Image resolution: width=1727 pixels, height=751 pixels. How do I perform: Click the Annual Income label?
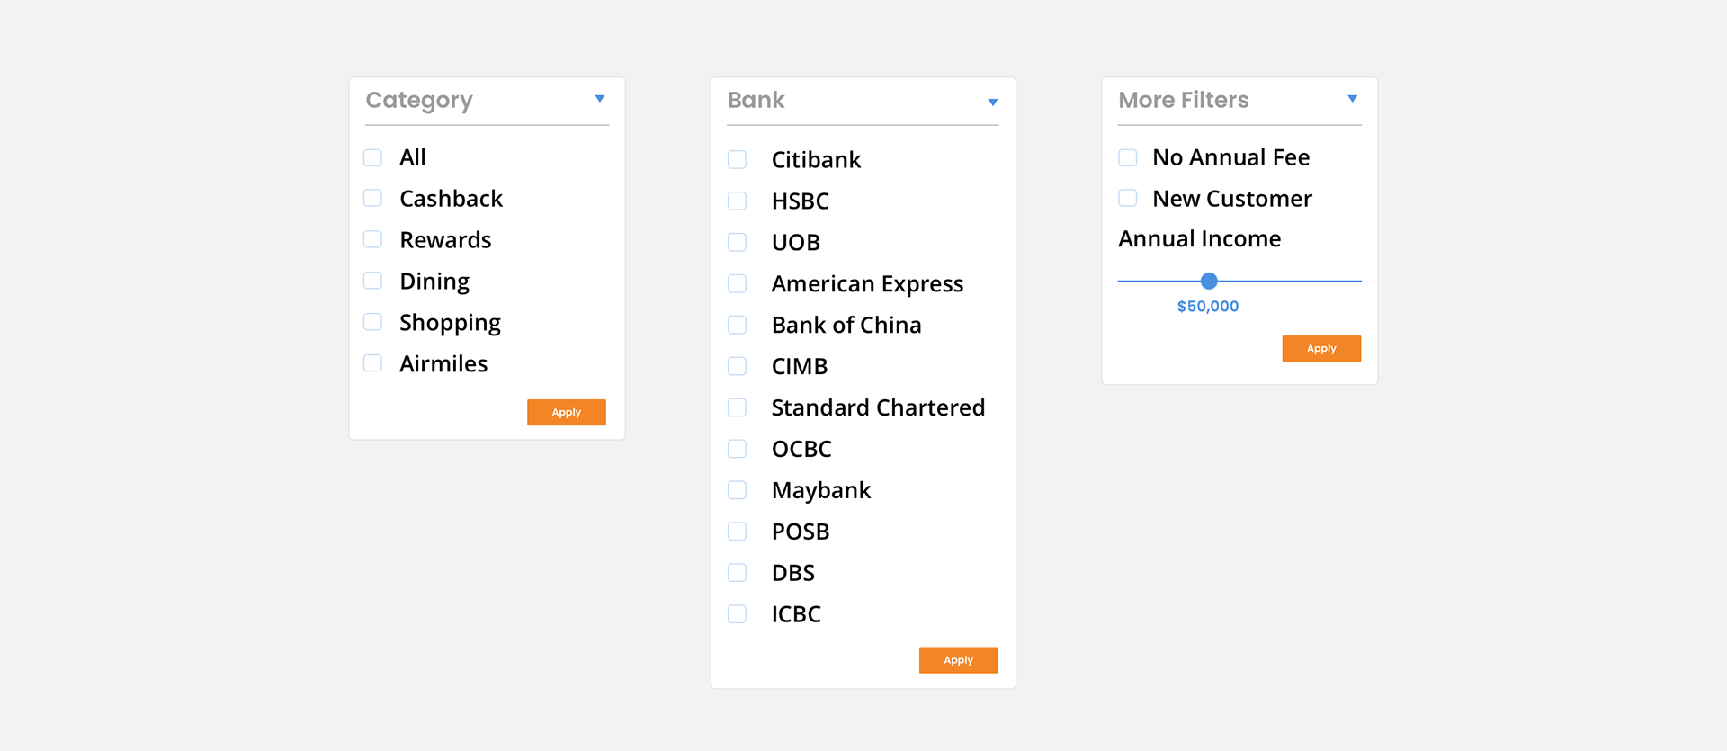pos(1200,238)
